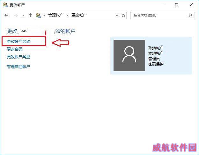Image resolution: width=199 pixels, height=155 pixels.
Task: Click the 密码保护 account label
Action: pyautogui.click(x=156, y=64)
